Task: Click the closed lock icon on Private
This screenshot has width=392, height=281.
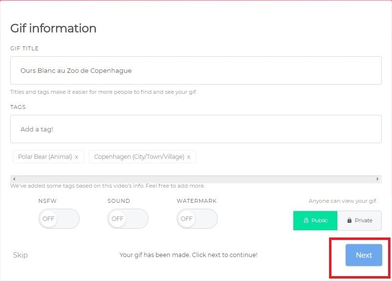Action: tap(350, 220)
